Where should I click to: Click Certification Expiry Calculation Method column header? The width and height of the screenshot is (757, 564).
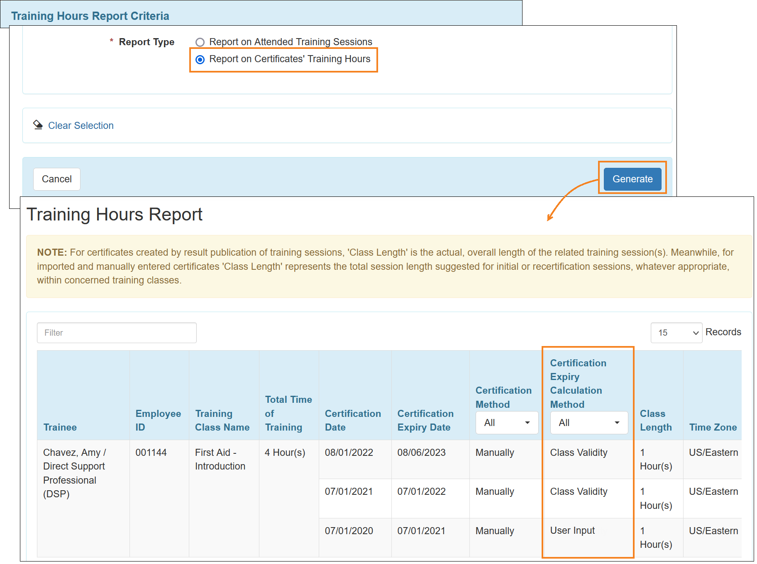coord(578,383)
